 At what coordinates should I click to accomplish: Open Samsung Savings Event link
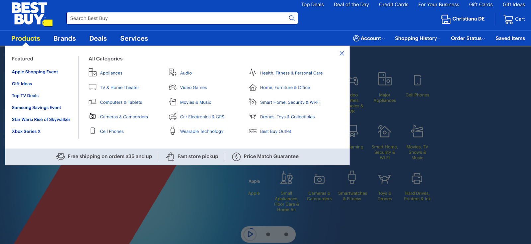click(37, 108)
